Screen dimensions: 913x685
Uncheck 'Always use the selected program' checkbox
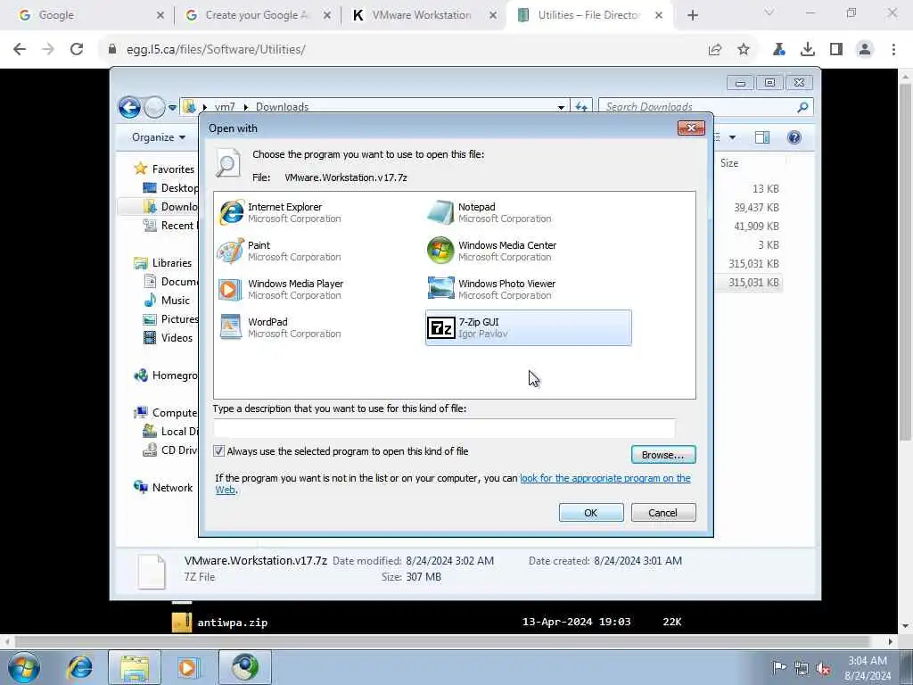pos(219,451)
